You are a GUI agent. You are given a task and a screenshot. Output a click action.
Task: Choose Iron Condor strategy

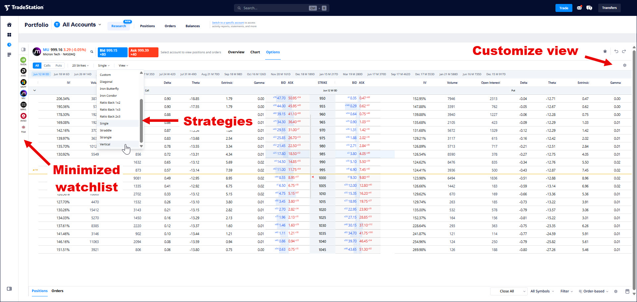pyautogui.click(x=118, y=96)
